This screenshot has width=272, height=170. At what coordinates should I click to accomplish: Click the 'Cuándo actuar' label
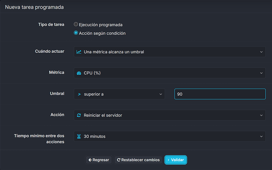pyautogui.click(x=50, y=51)
